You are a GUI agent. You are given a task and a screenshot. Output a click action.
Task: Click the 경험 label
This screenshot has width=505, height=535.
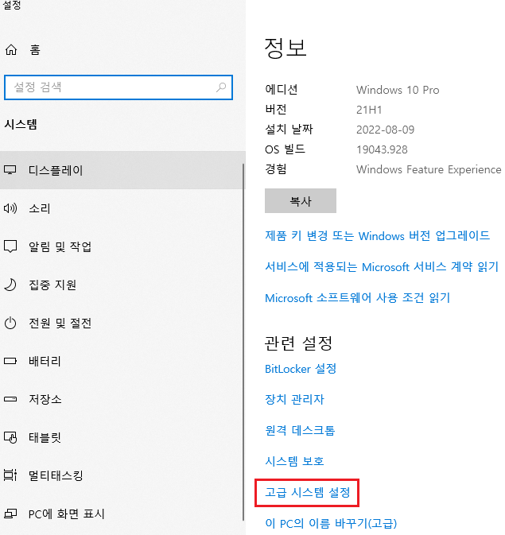coord(276,169)
